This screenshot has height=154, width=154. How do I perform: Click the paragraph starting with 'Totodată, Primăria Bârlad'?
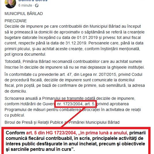pyautogui.click(x=75, y=64)
